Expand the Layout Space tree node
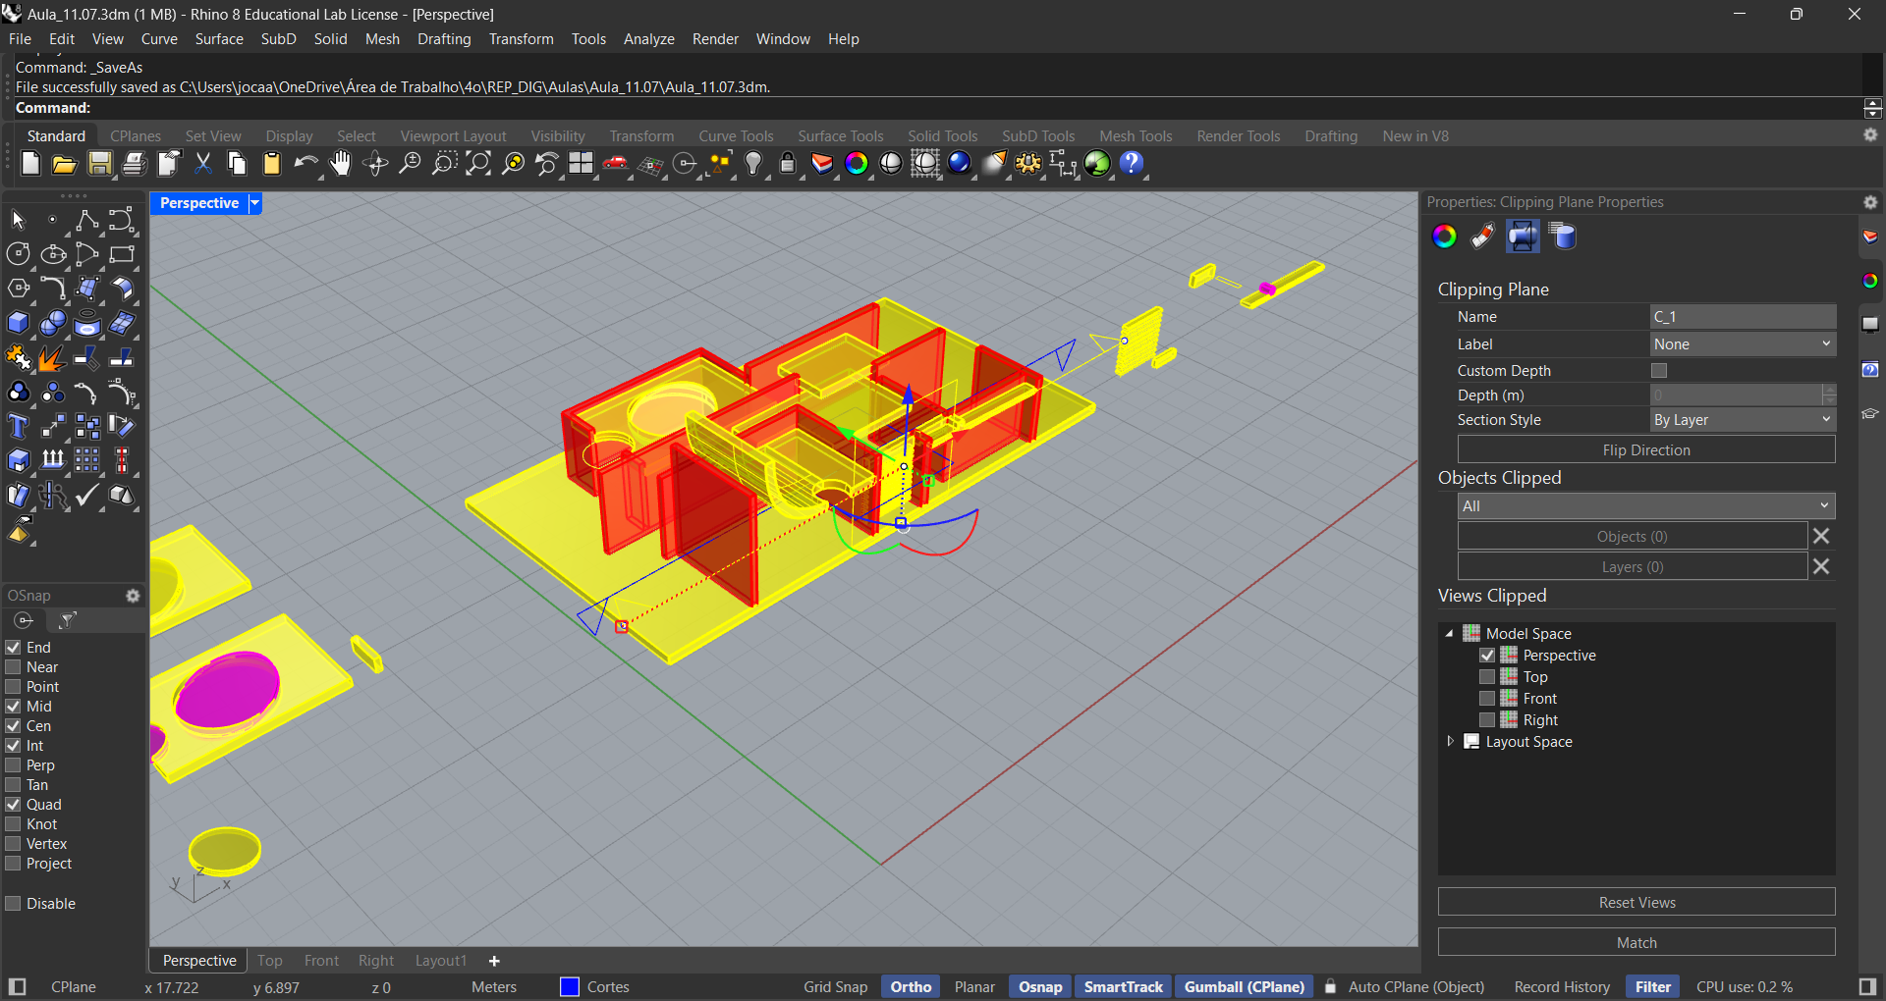Image resolution: width=1886 pixels, height=1001 pixels. pos(1450,742)
